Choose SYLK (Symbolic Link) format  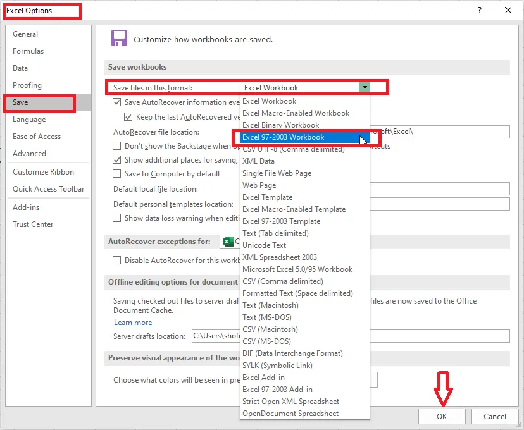[305, 365]
